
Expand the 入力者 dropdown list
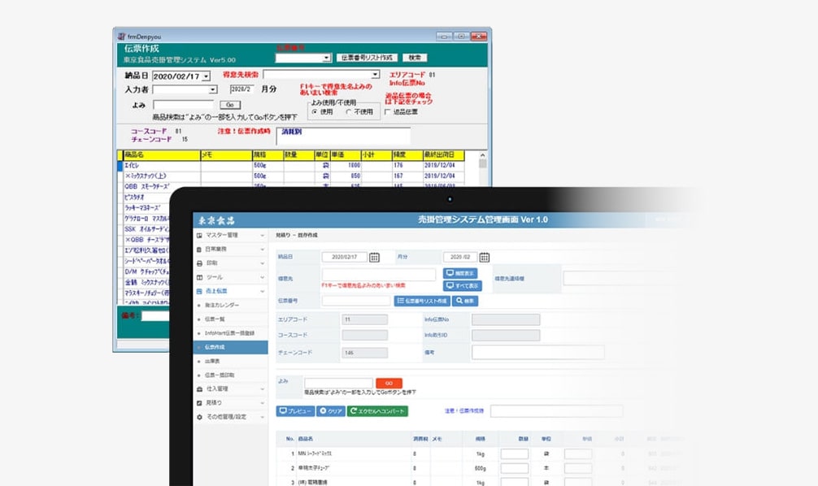213,89
